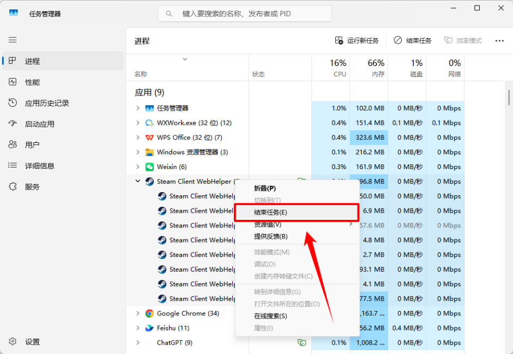Image resolution: width=513 pixels, height=354 pixels.
Task: Expand Windows 资源管理器 process group
Action: point(138,152)
